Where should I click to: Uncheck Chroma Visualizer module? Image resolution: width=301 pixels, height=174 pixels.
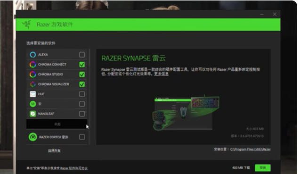click(x=82, y=84)
